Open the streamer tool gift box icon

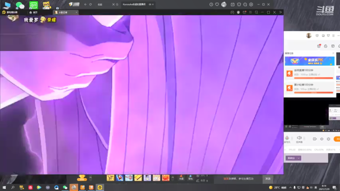click(319, 46)
